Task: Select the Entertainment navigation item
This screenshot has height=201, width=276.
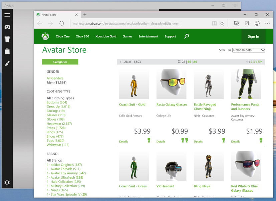Action: (148, 36)
